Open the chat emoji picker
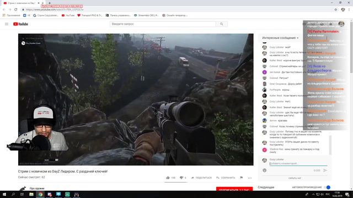Viewport: 353px width, 198px height. (x=265, y=170)
